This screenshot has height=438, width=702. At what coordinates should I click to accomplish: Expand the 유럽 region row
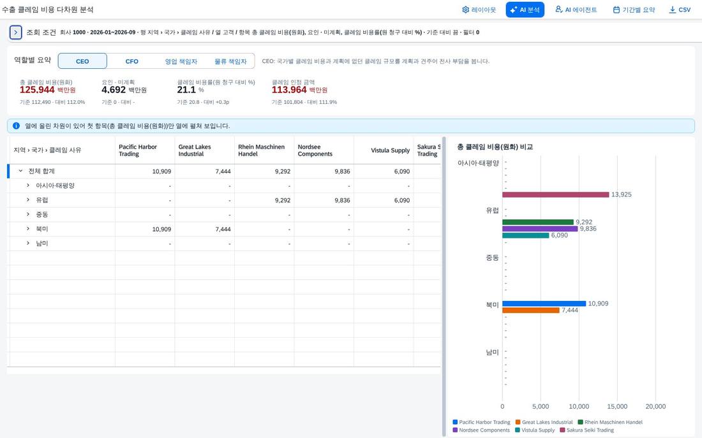28,200
